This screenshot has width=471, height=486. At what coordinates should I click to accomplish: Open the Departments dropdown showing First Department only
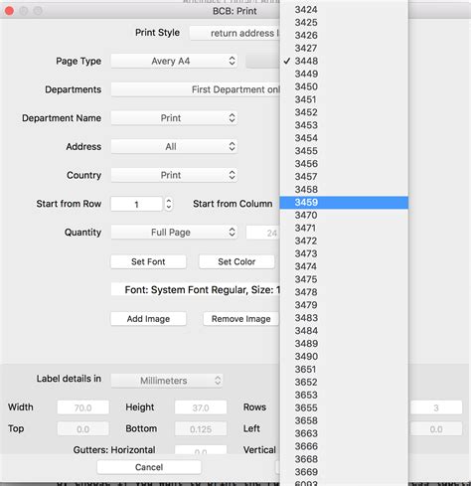[196, 89]
